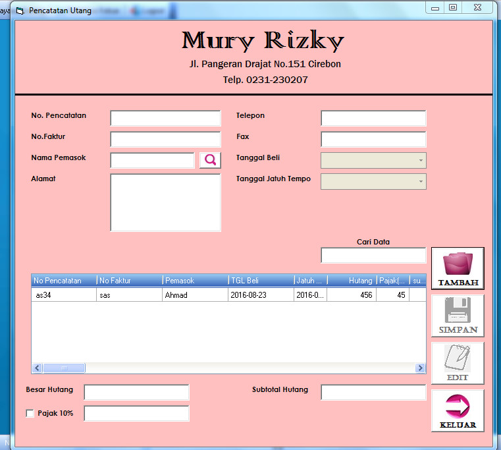Enable the Pajak 10% checkbox
Viewport: 501px width, 450px height.
pos(30,414)
